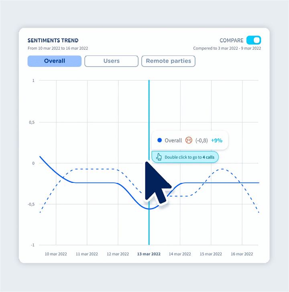Viewport: 289px width, 292px height.
Task: Select the 12 mar 2022 axis label
Action: (118, 254)
